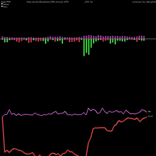This screenshot has width=156, height=156.
Task: Select the 'Price' legend label
Action: tap(5, 7)
